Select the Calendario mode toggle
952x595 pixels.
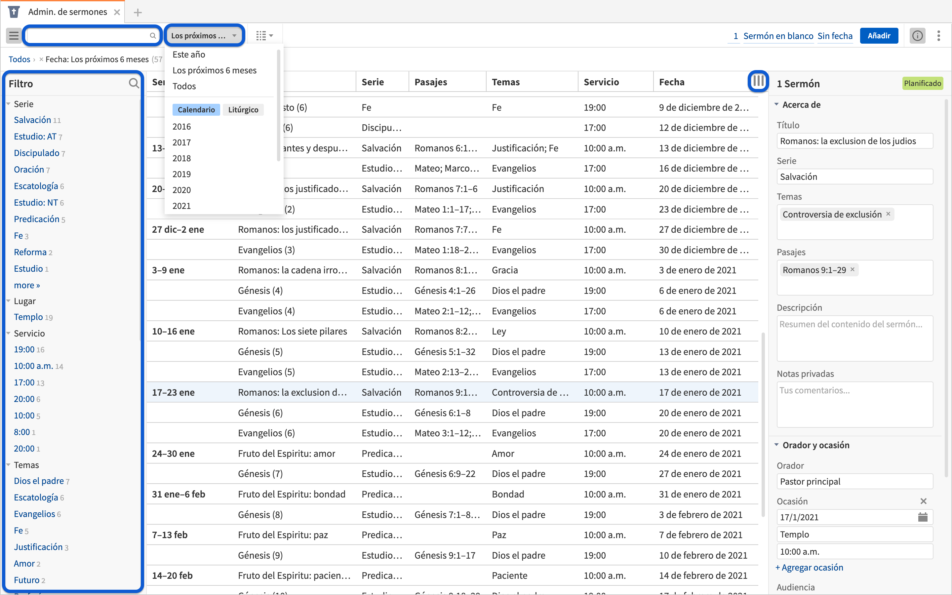[x=196, y=110]
